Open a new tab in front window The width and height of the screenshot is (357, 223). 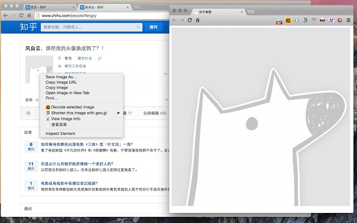tap(251, 12)
